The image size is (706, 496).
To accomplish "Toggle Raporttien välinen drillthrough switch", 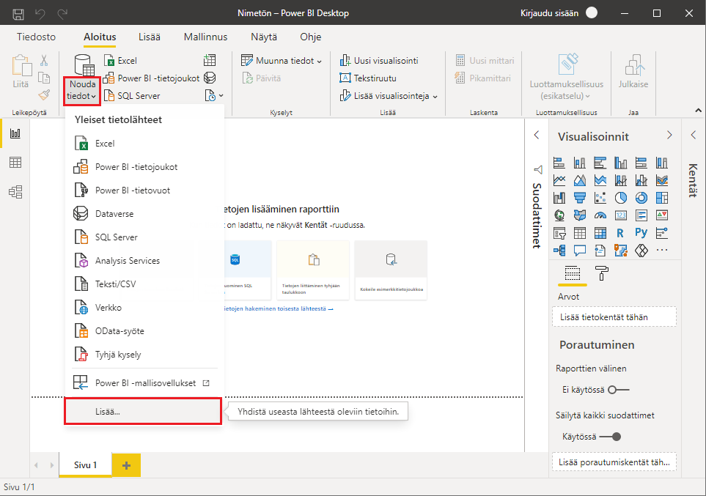I will pos(618,390).
